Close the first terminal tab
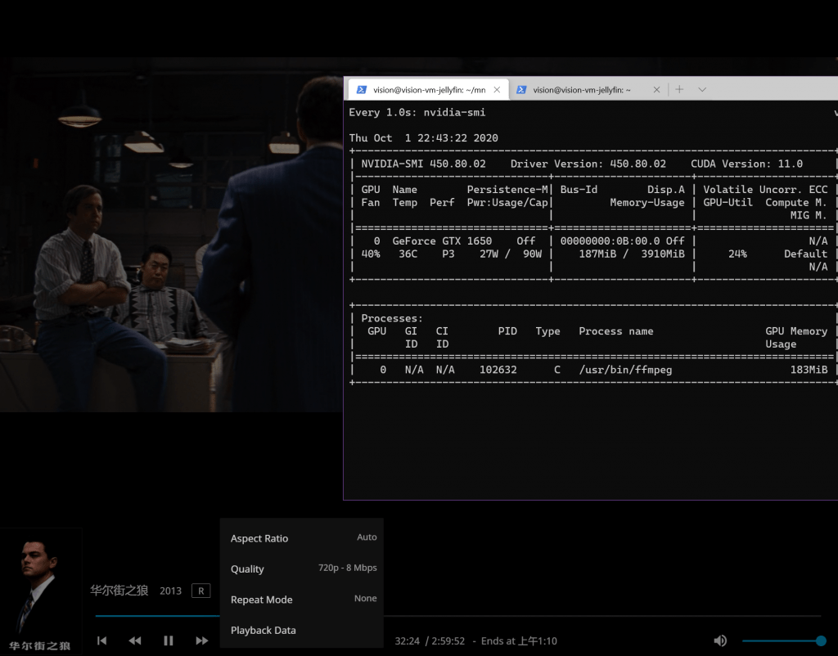 click(497, 90)
